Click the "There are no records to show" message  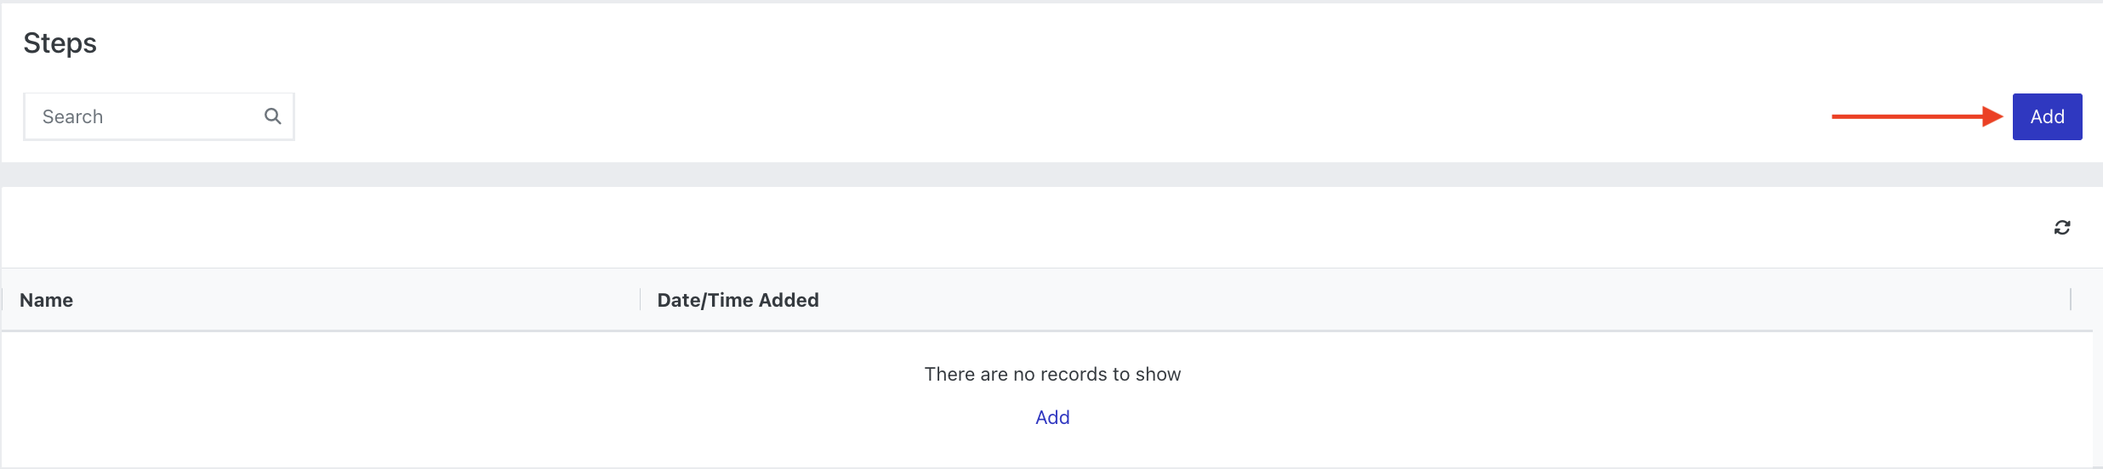tap(1052, 374)
